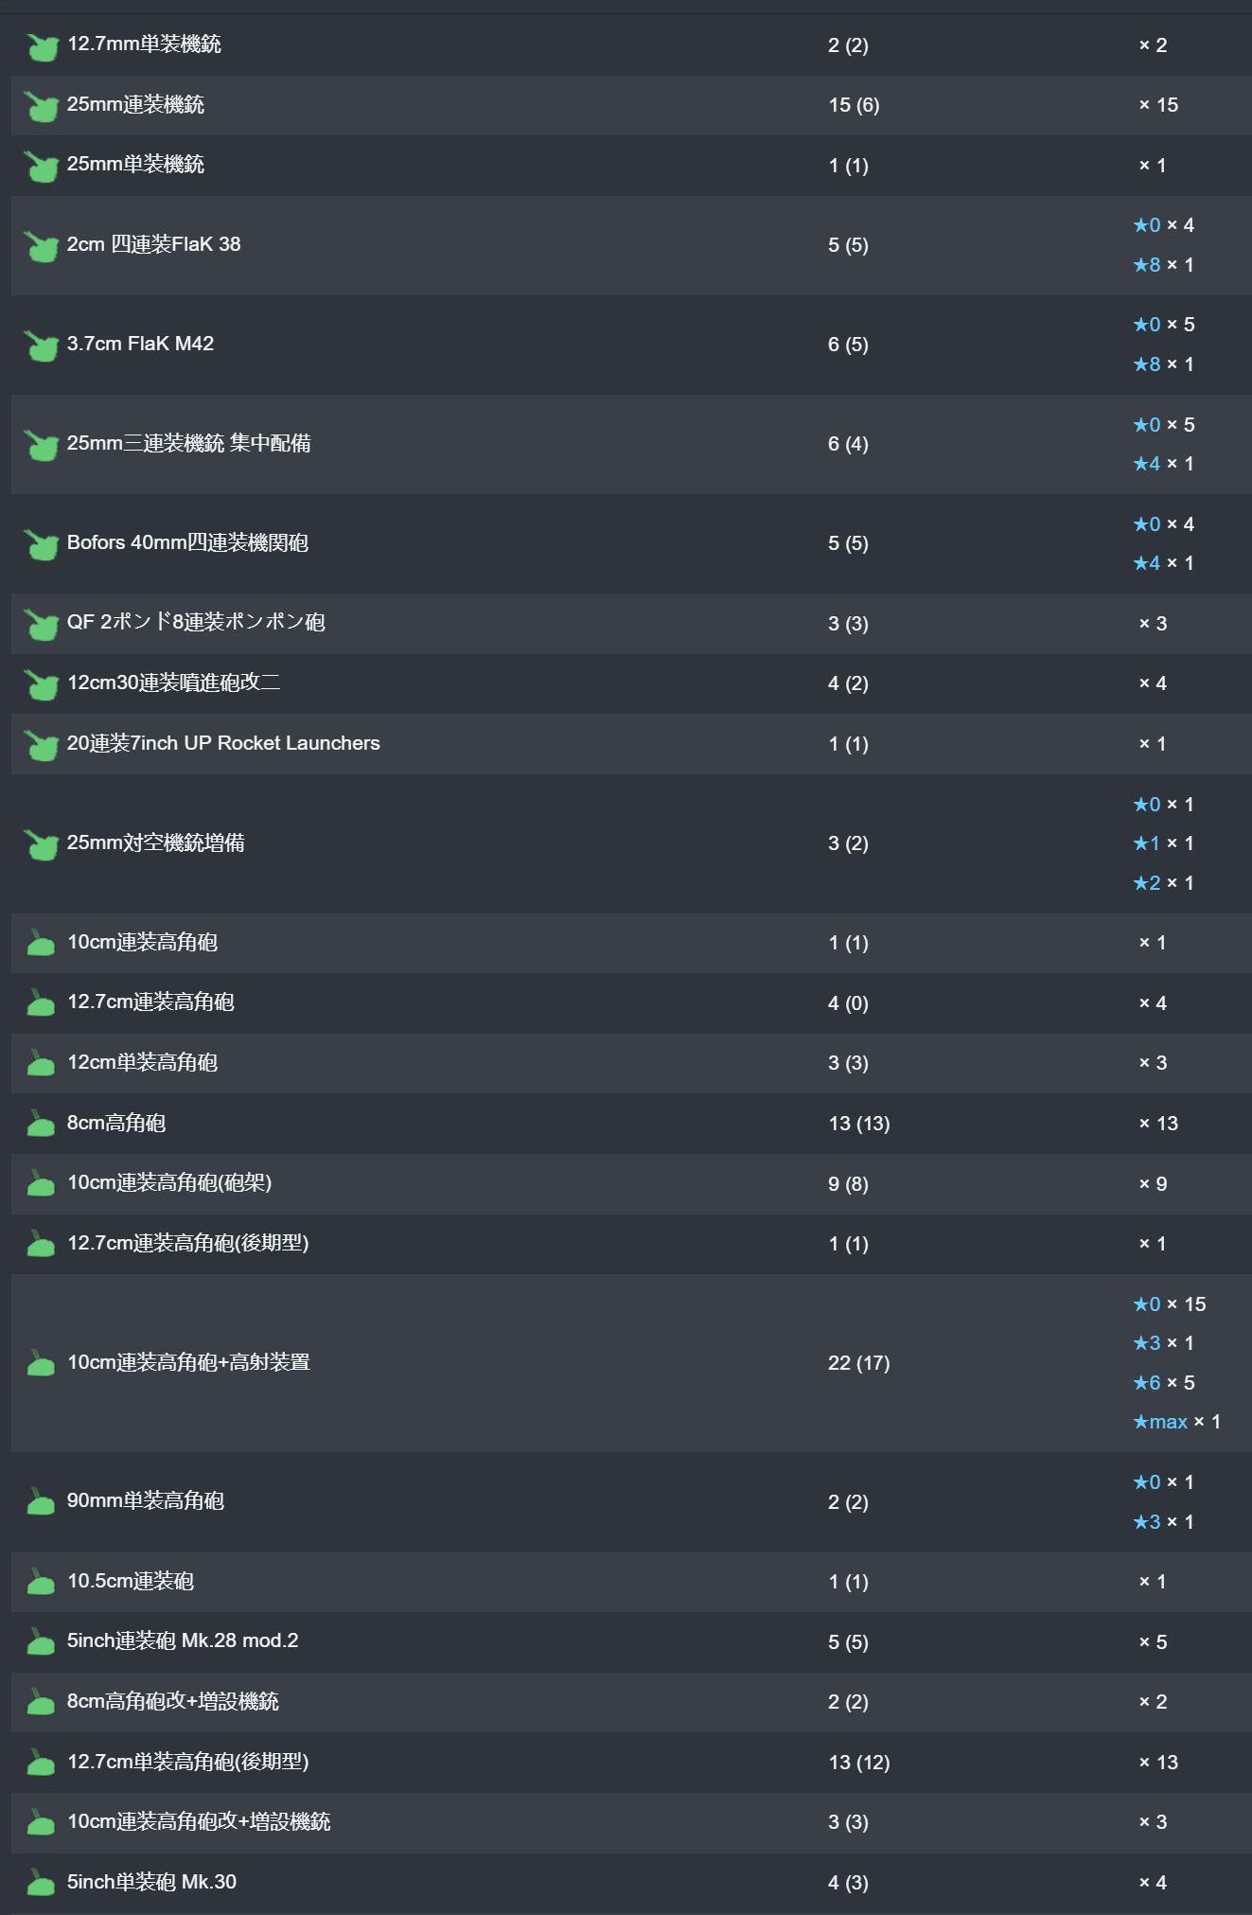Click the 12cm30連装噴進砲改二 equipment name
The width and height of the screenshot is (1252, 1915).
pos(173,683)
